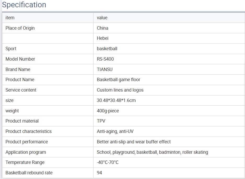Select 'Custom lines and logos' value
245x179 pixels.
[120, 90]
